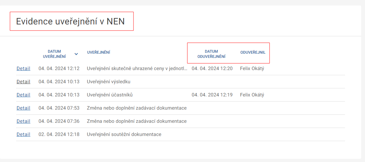365x162 pixels.
Task: Sort by Oduveřejnil column header
Action: click(253, 52)
